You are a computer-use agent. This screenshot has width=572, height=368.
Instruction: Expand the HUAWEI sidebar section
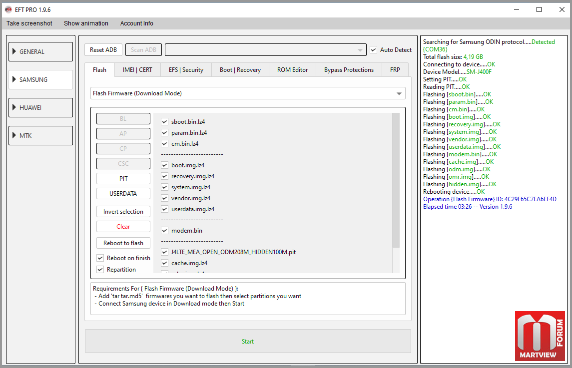click(40, 107)
